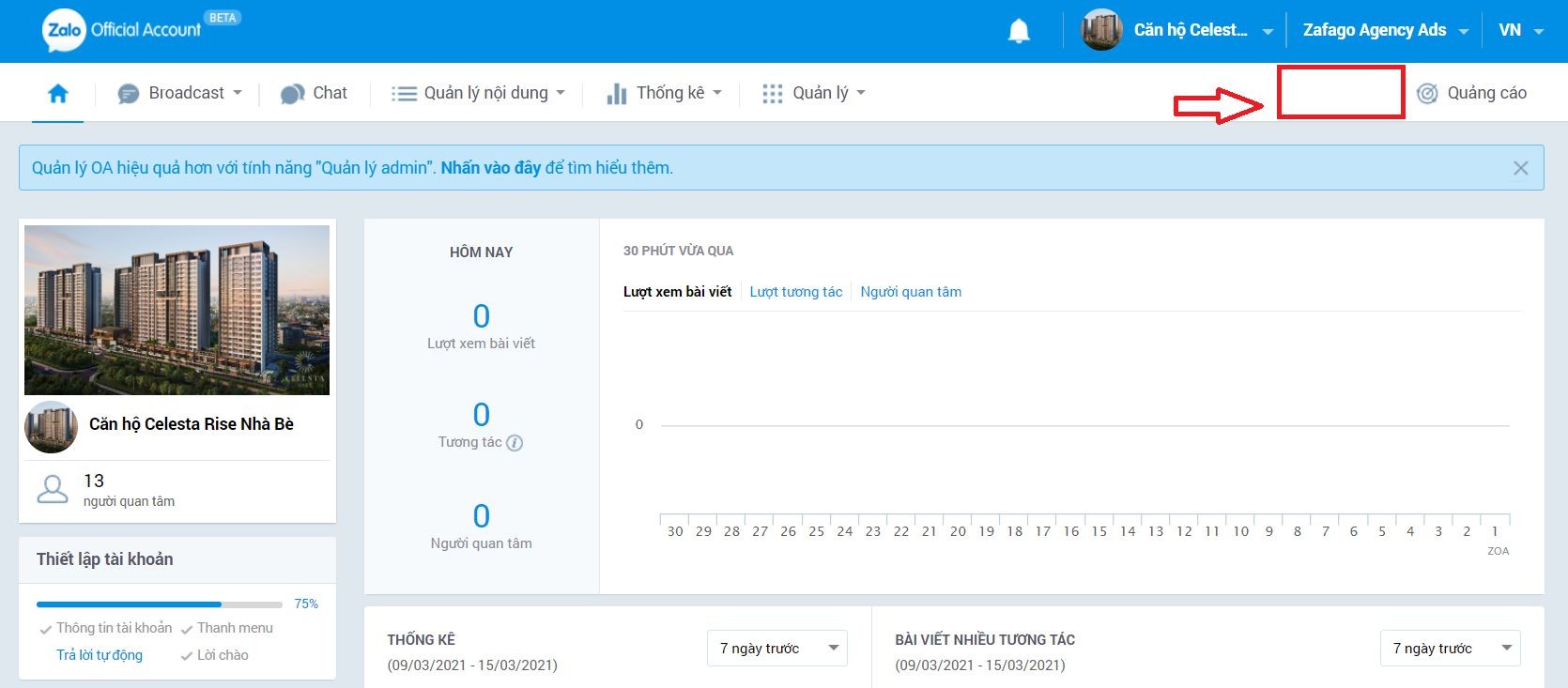Click the Thông tin tài khoản checkmark item

(106, 628)
